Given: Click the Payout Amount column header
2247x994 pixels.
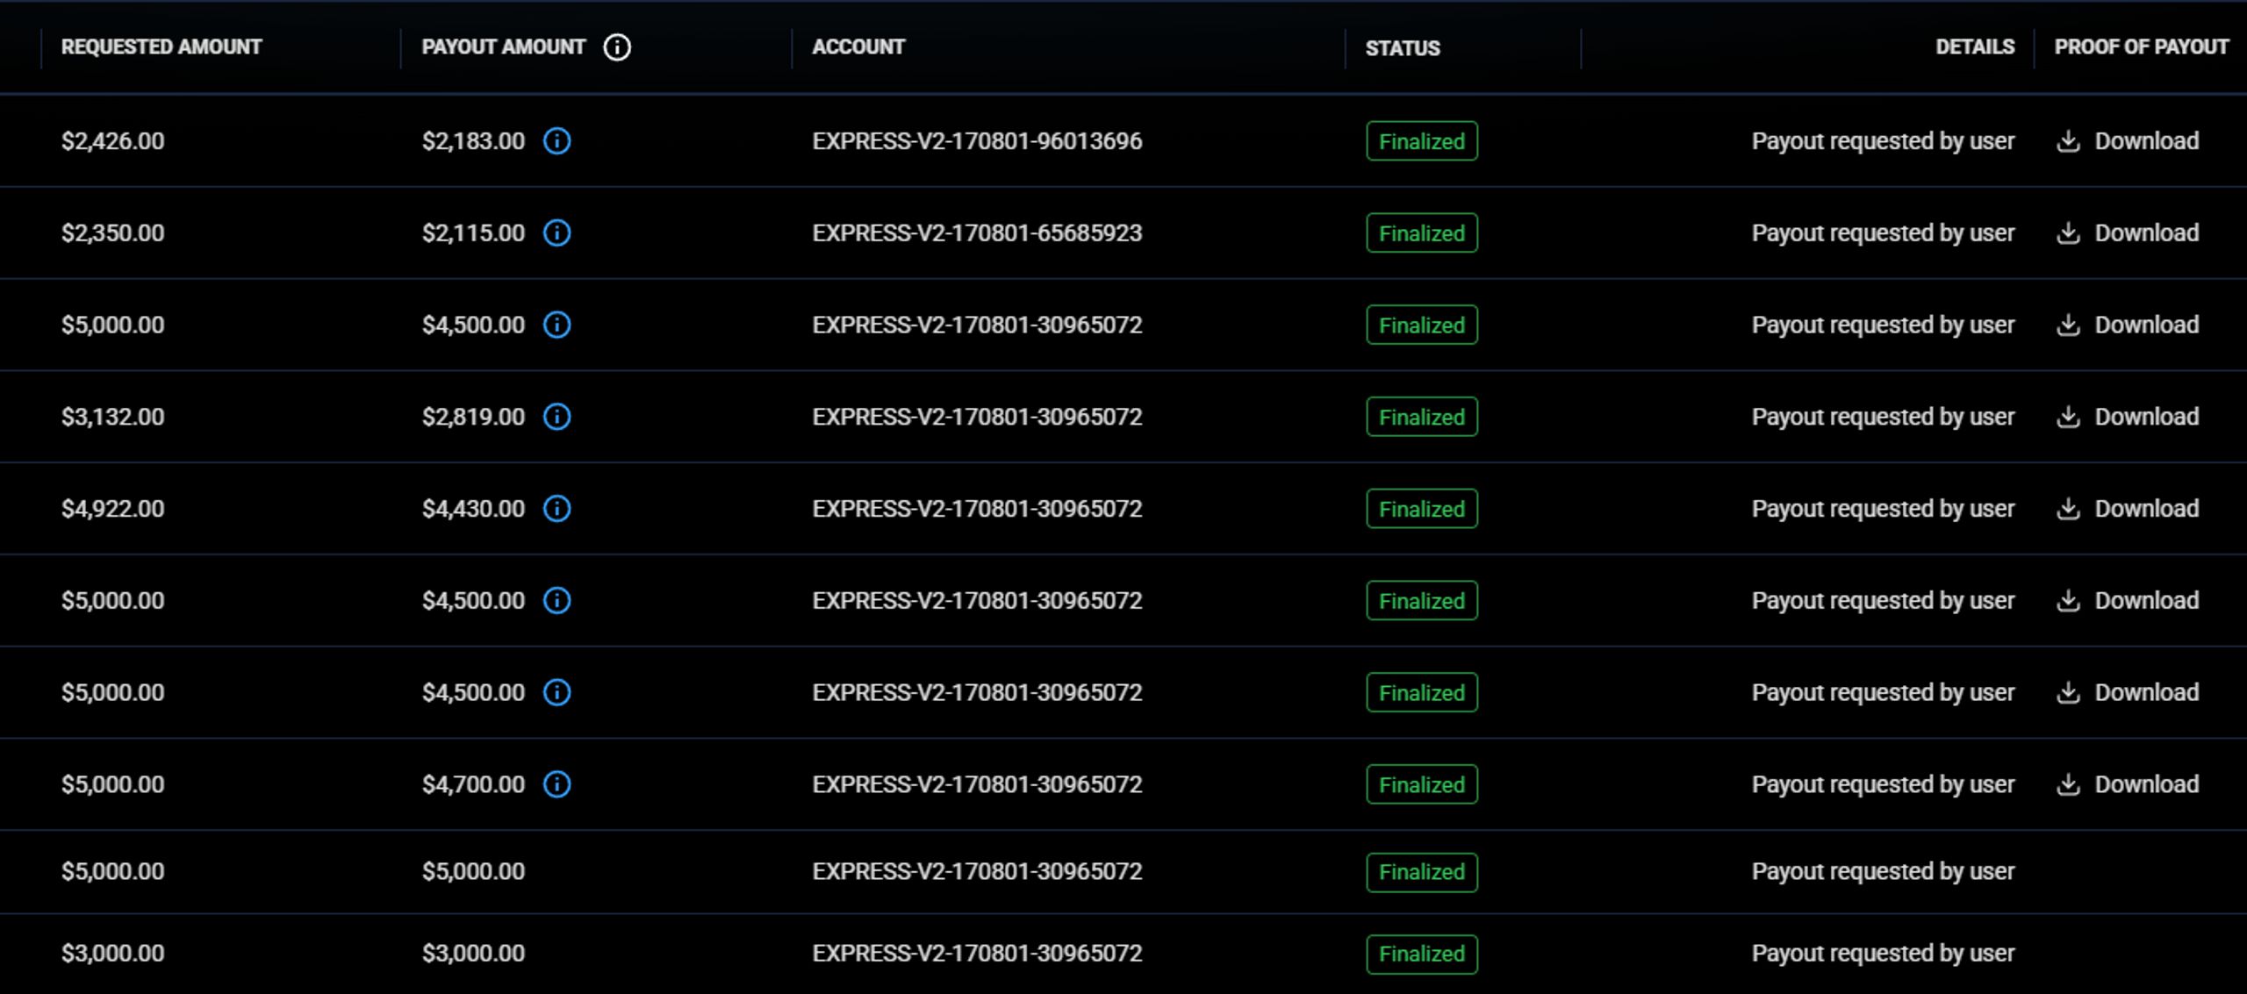Looking at the screenshot, I should [503, 47].
